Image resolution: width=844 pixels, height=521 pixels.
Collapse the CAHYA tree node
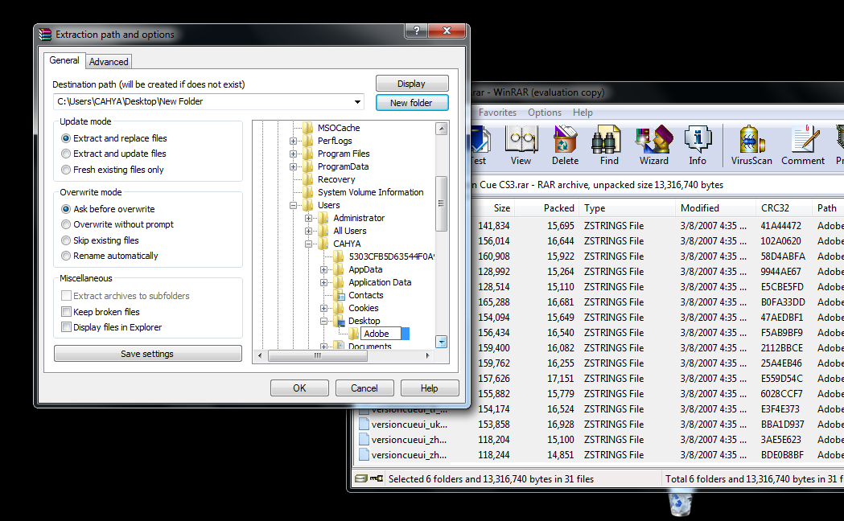tap(308, 244)
